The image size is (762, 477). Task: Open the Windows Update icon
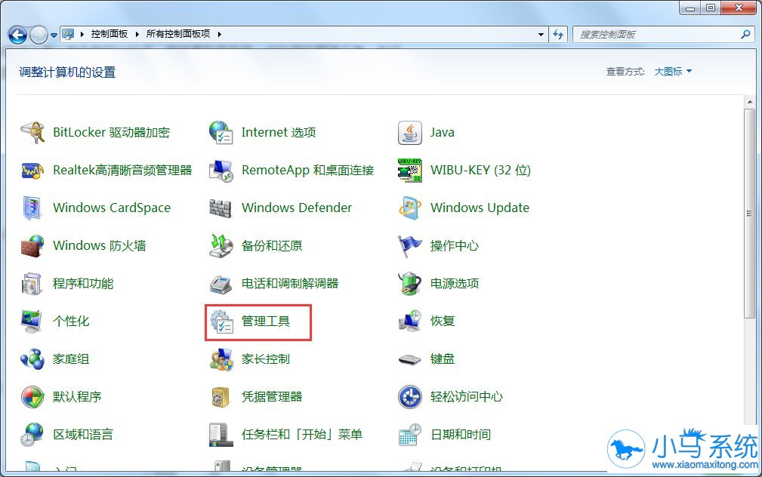pos(409,208)
